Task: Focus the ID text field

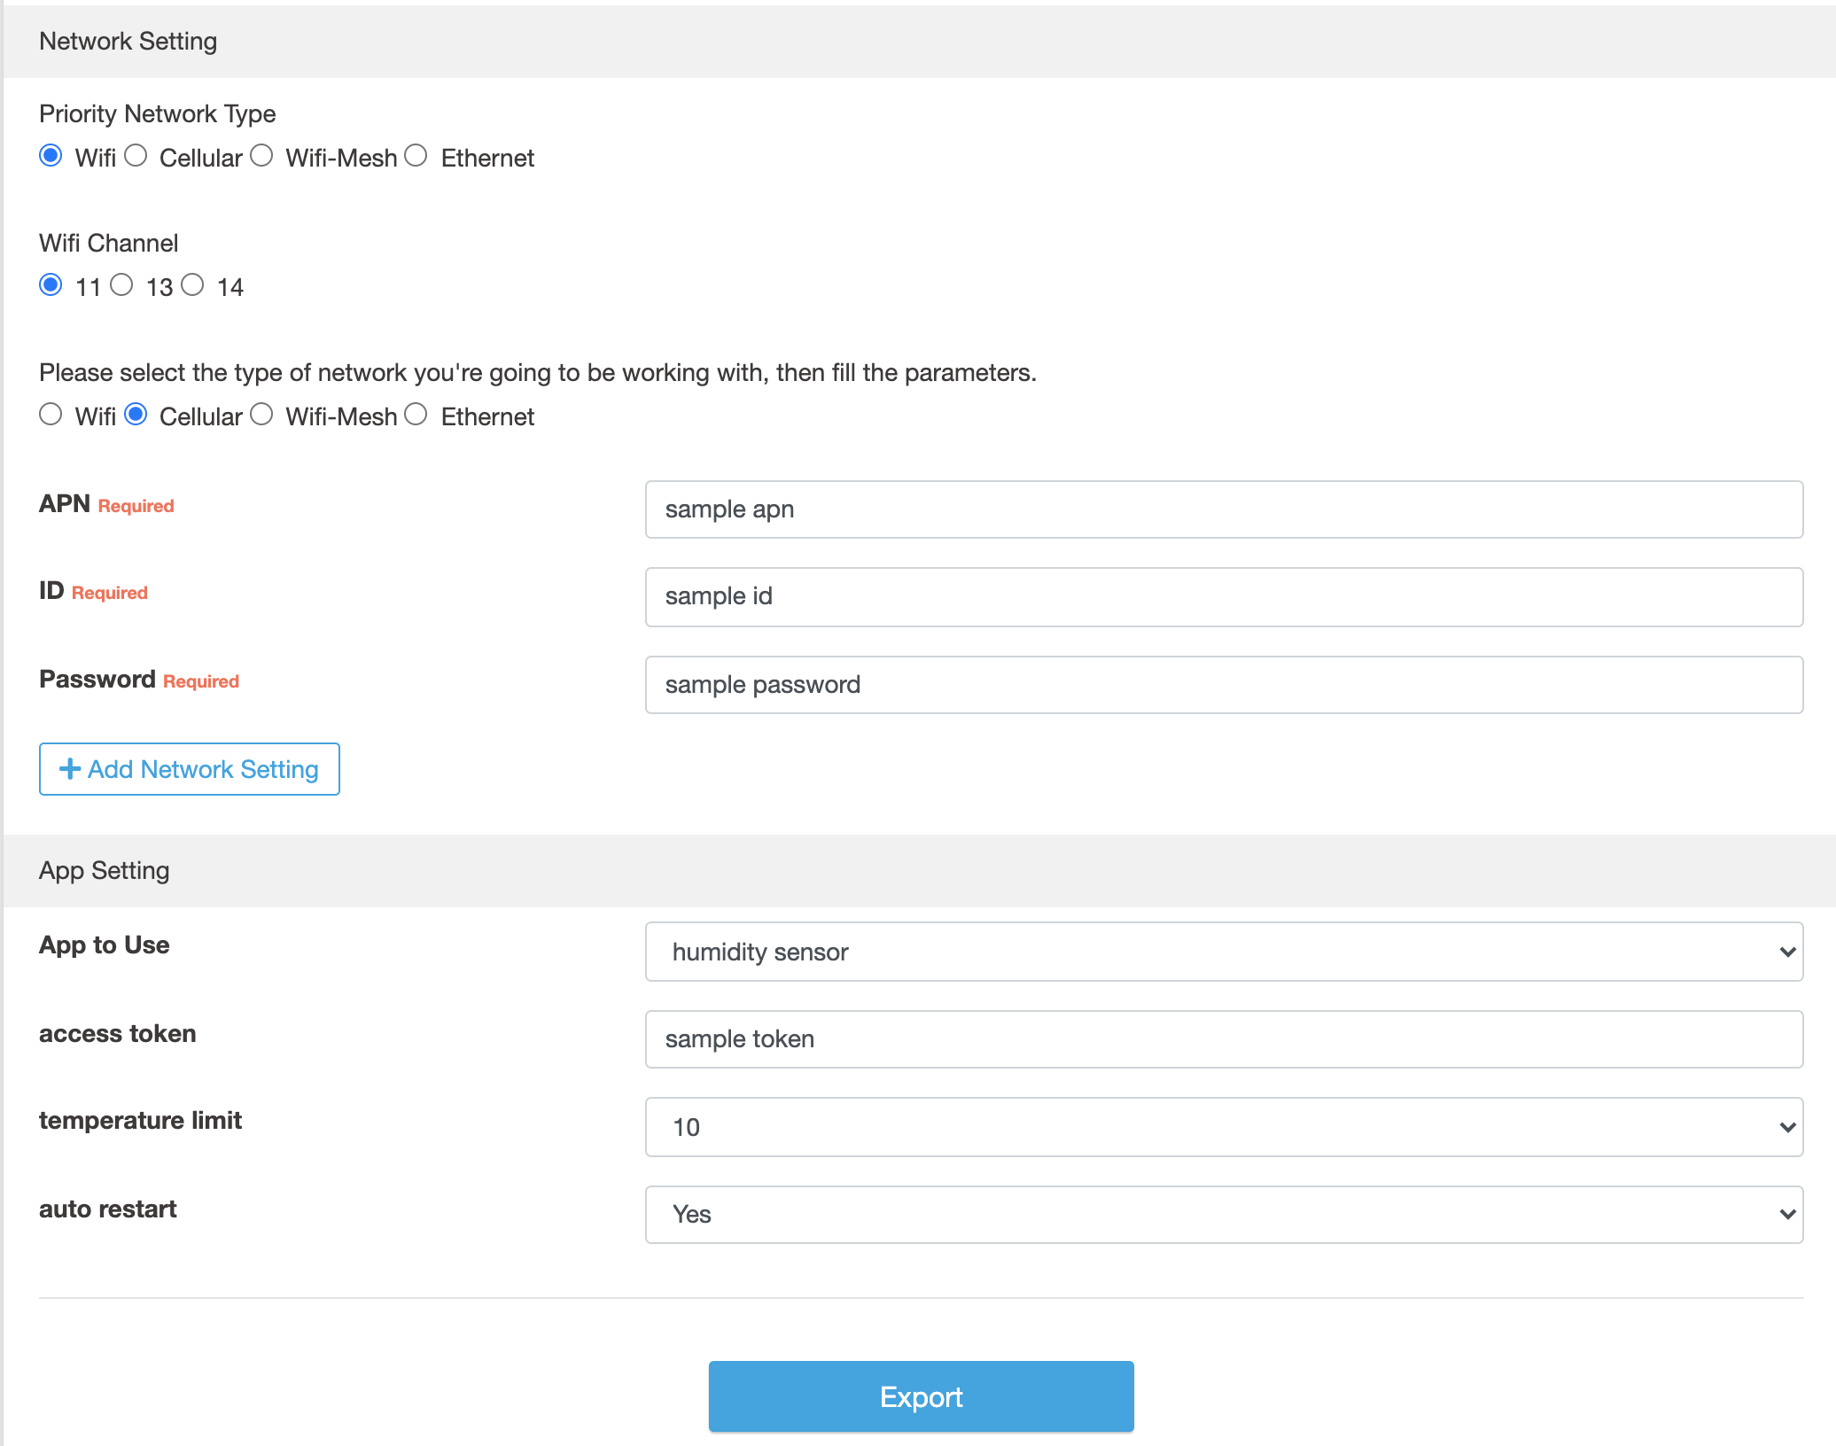Action: click(1224, 596)
